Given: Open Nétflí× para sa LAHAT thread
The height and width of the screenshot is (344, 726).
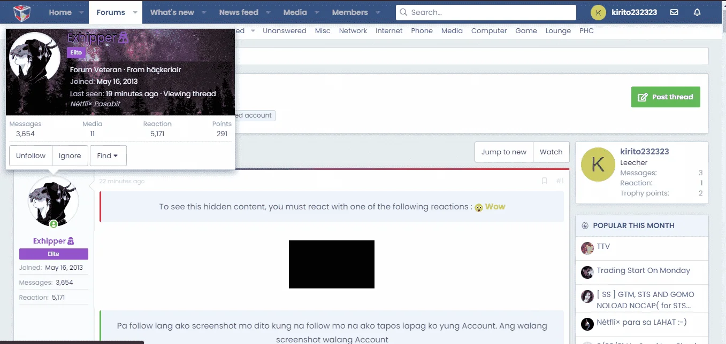Looking at the screenshot, I should pos(642,322).
